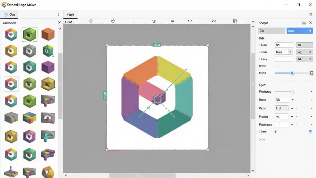The image size is (316, 178).
Task: Close the categories panel on the left
Action: click(x=60, y=22)
